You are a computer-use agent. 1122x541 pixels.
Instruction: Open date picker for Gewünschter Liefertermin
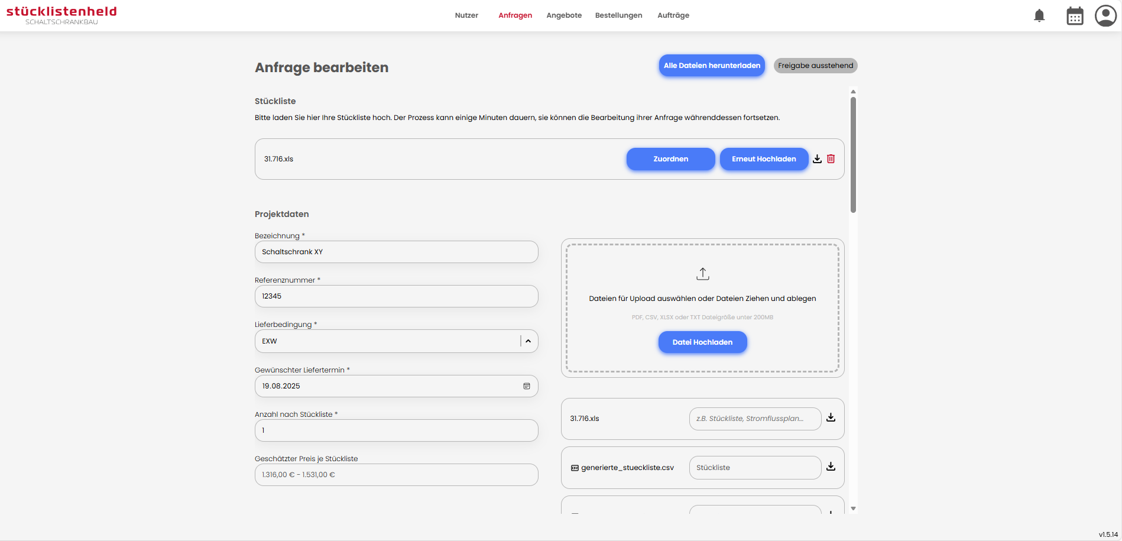click(526, 386)
